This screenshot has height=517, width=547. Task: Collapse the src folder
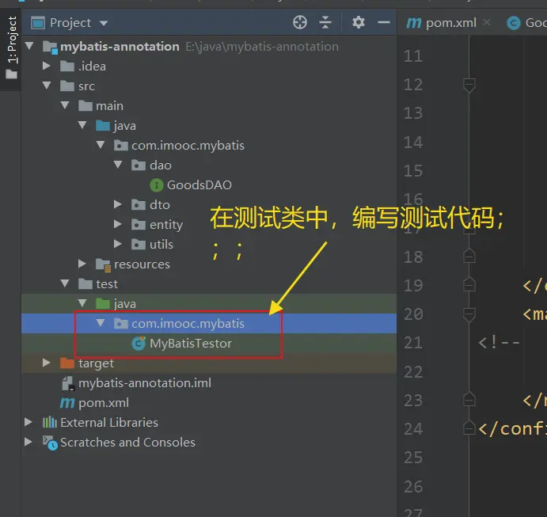point(47,86)
